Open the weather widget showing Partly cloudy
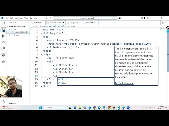Screen dimensions: 169x126 (x=8, y=108)
